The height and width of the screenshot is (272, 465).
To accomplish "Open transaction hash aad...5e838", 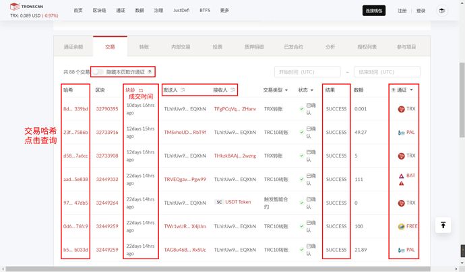I will click(x=75, y=179).
